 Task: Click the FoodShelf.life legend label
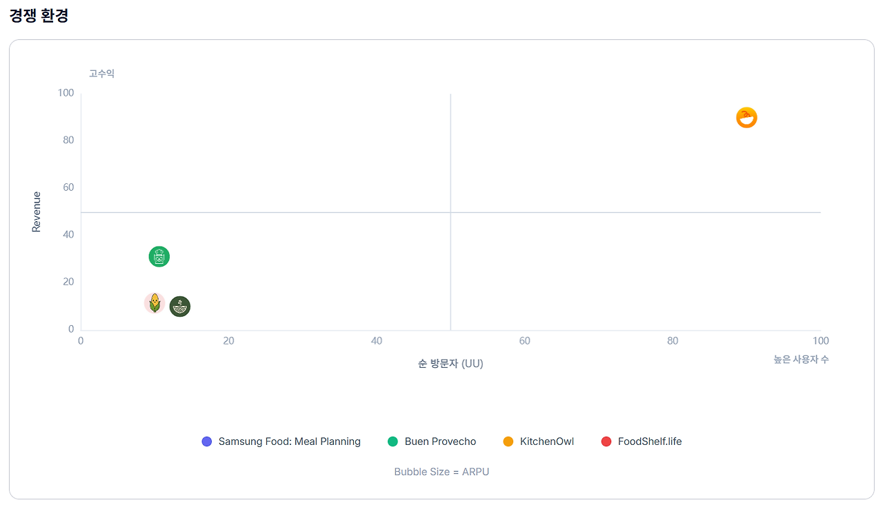coord(650,442)
